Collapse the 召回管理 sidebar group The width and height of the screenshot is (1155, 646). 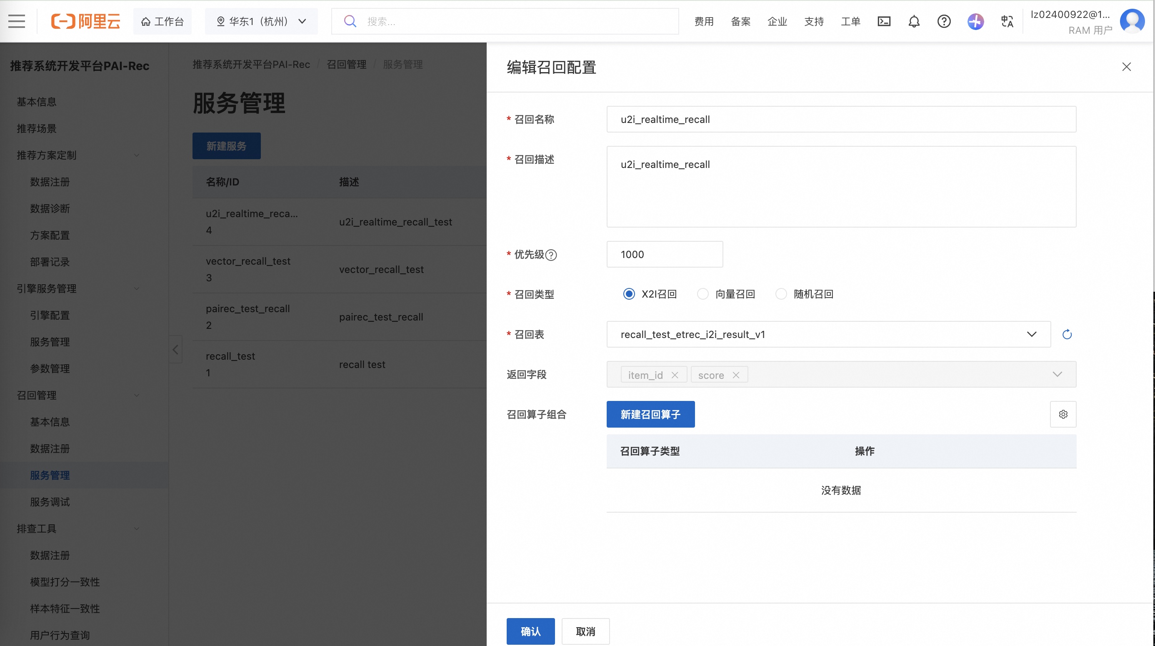(136, 395)
